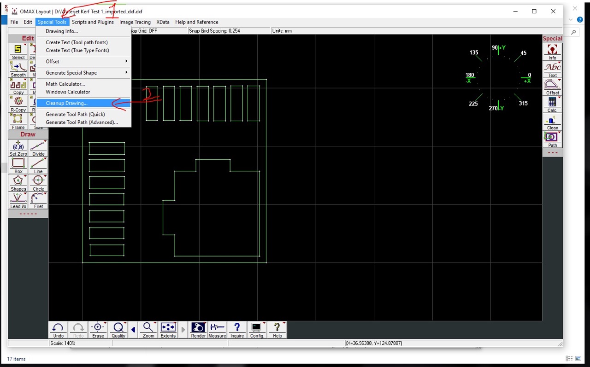Select Generate Tool Path (Advanced)...
Screen dimensions: 590x367
click(84, 122)
